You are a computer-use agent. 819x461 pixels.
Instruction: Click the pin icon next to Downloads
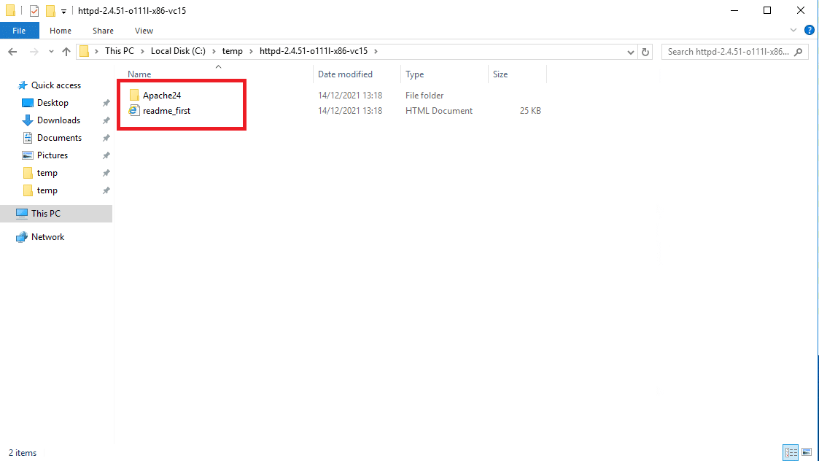point(106,120)
